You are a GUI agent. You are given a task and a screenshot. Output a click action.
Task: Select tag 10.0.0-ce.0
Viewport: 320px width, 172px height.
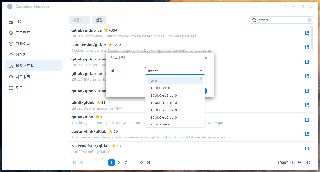tap(175, 88)
